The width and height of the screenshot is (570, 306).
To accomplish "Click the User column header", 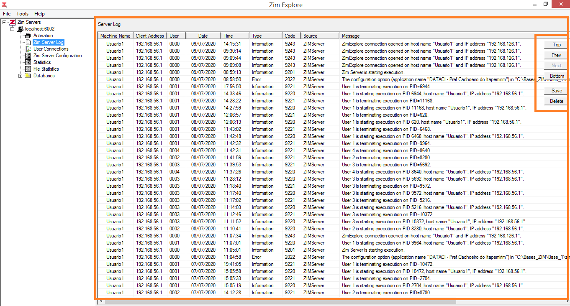I will (x=176, y=36).
